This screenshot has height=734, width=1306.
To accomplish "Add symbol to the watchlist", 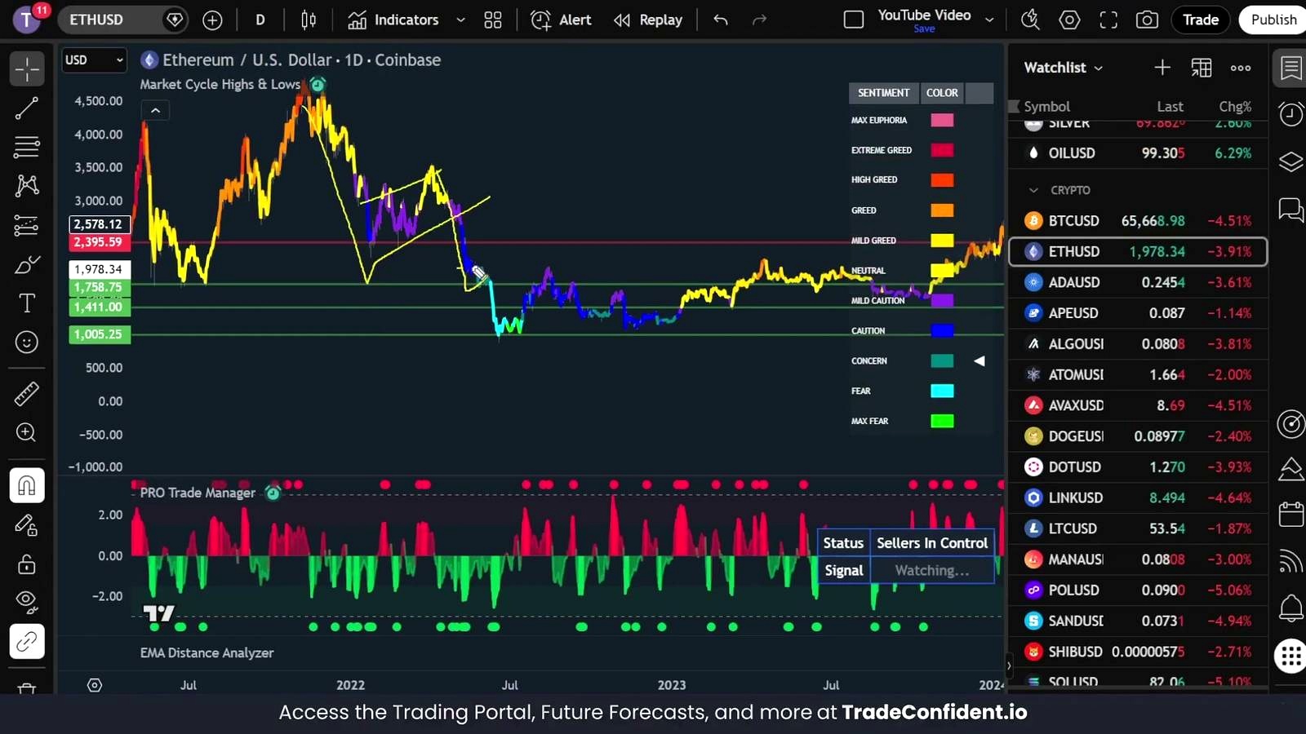I will click(x=1162, y=68).
